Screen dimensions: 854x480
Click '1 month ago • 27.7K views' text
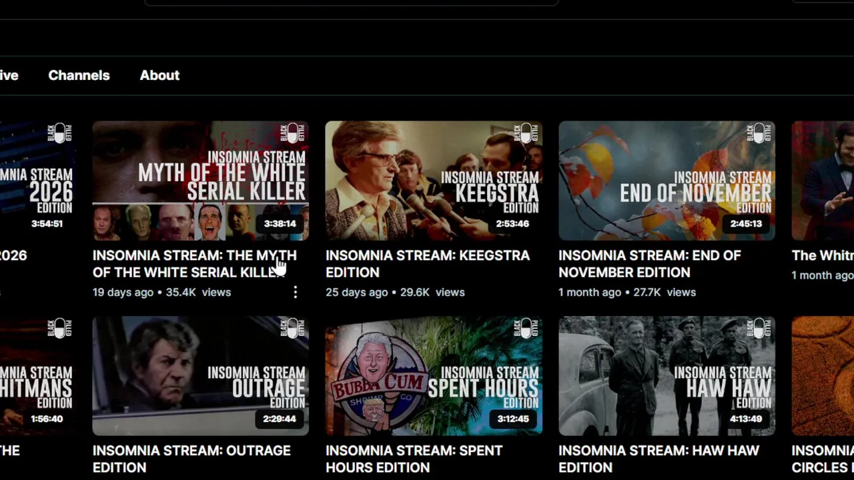tap(627, 292)
